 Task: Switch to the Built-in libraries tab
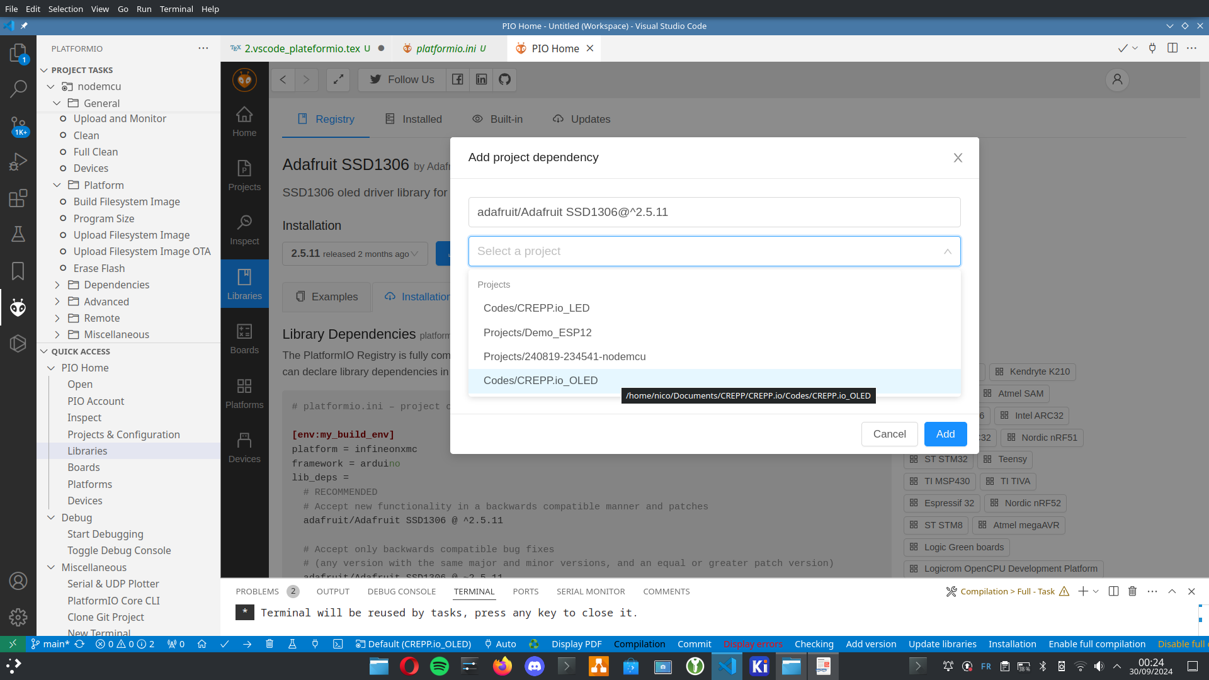(x=497, y=119)
